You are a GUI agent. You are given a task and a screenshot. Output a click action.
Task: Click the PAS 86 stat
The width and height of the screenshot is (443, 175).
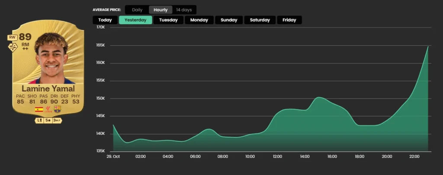(x=43, y=99)
